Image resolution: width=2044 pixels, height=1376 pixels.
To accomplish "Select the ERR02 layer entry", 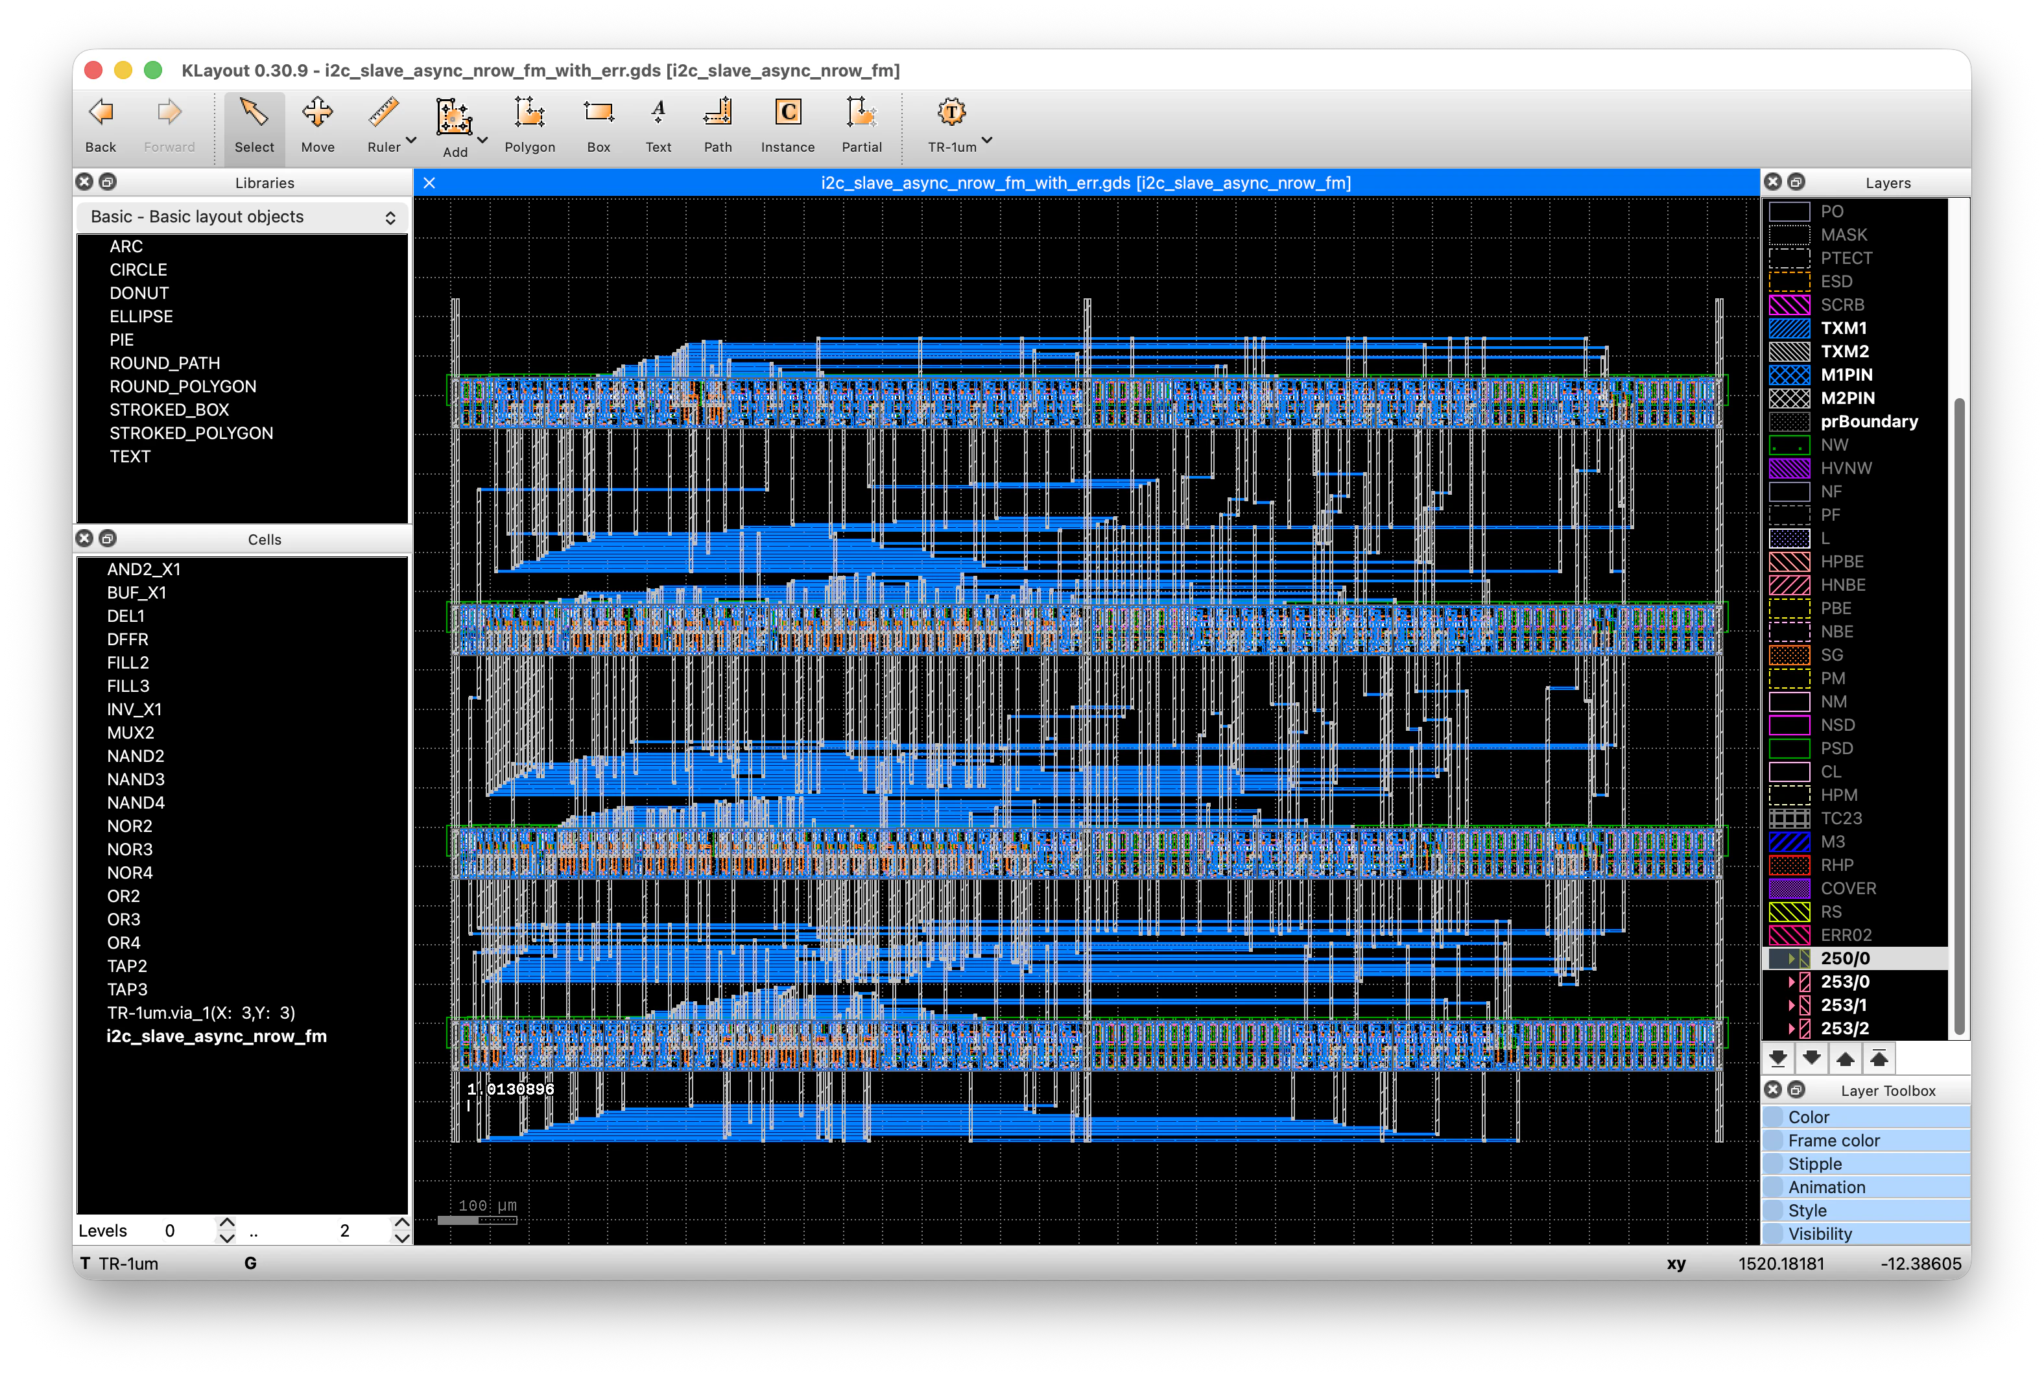I will [1855, 934].
